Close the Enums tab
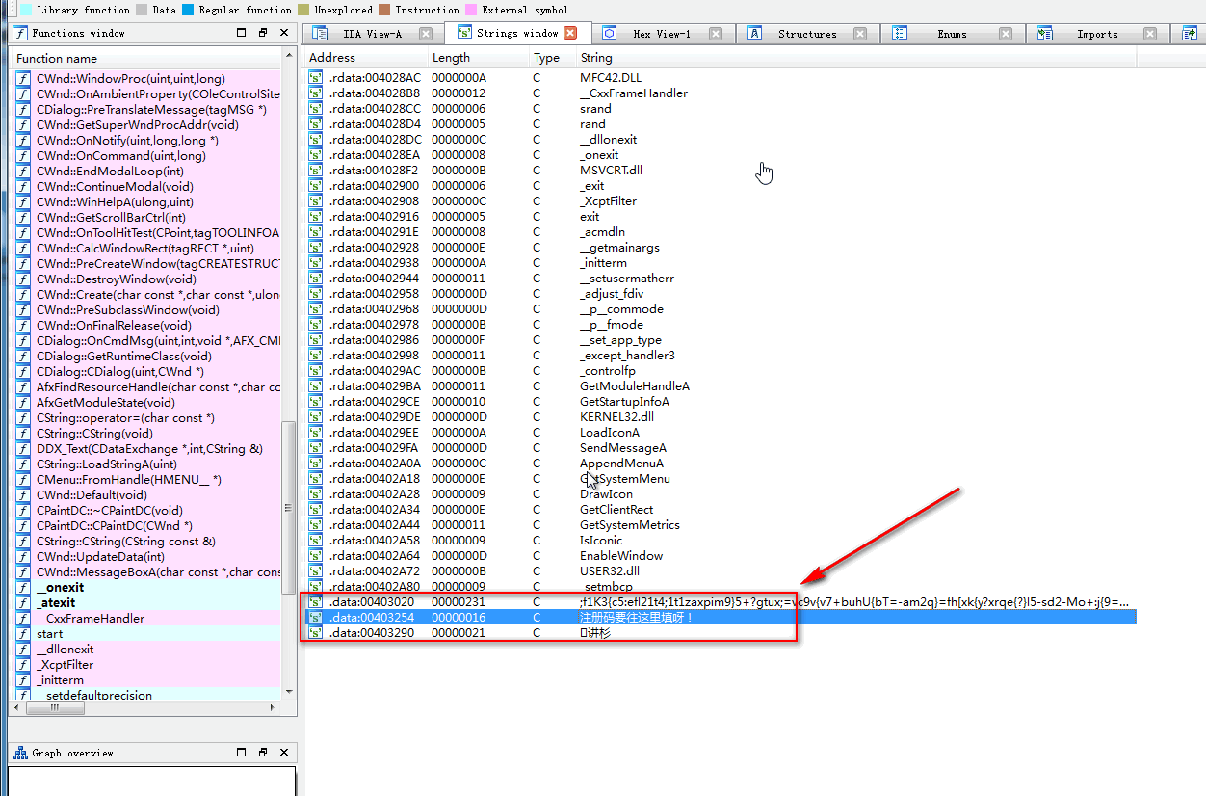1206x796 pixels. click(x=1006, y=34)
